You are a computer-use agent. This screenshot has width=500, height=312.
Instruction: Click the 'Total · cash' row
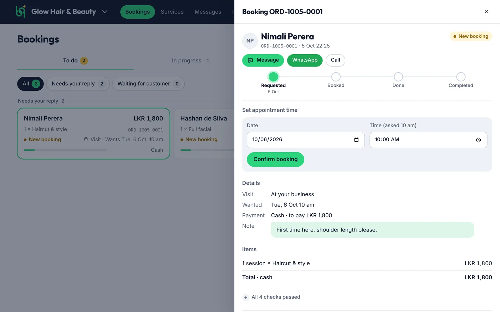(x=367, y=277)
